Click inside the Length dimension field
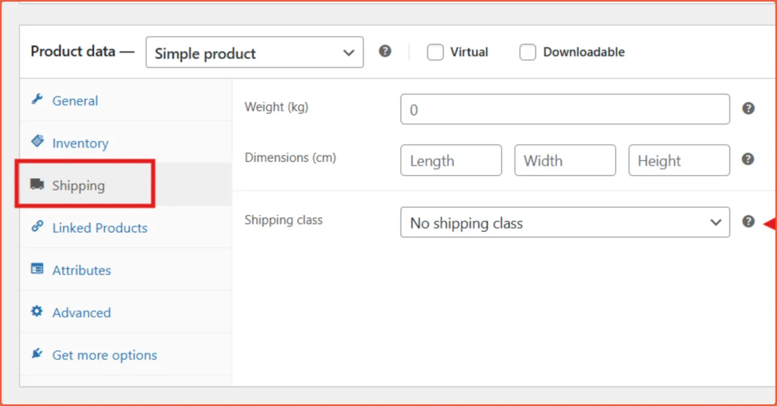This screenshot has height=406, width=777. pos(450,160)
